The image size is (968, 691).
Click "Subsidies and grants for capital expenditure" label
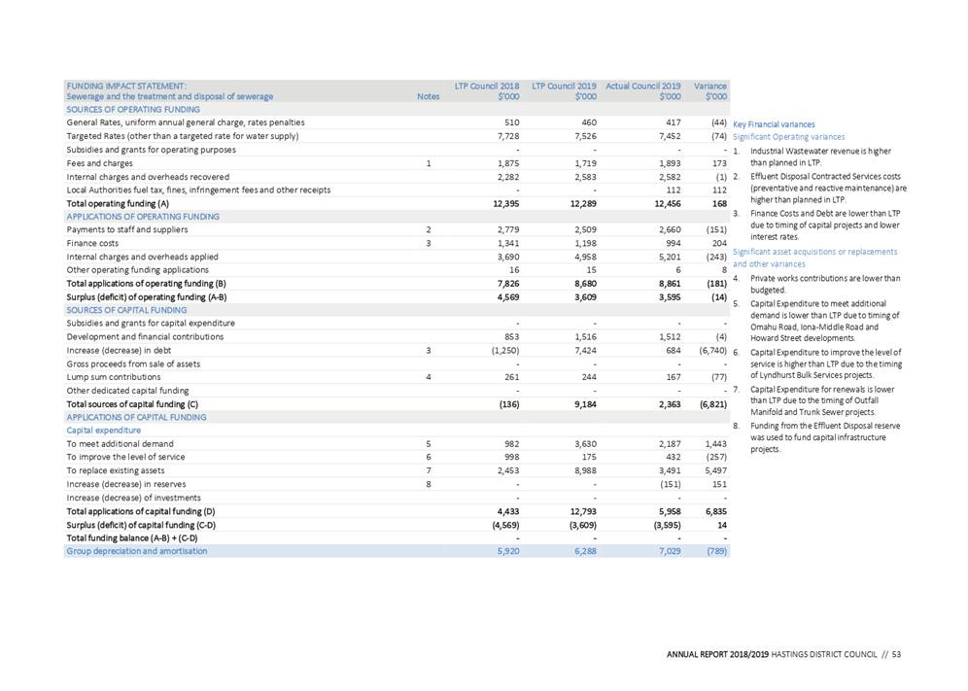[x=151, y=323]
